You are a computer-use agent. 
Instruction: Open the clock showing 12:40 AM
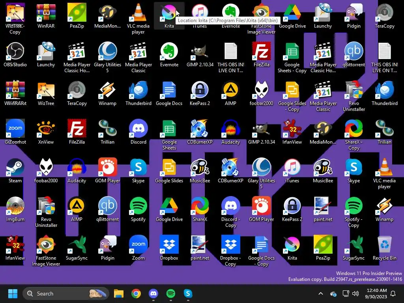[x=376, y=294]
